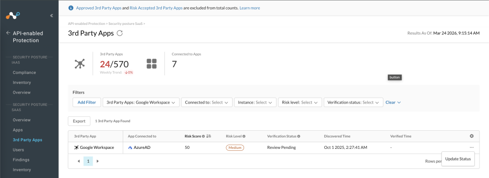The width and height of the screenshot is (489, 178).
Task: Open Instance filter dropdown
Action: 255,102
